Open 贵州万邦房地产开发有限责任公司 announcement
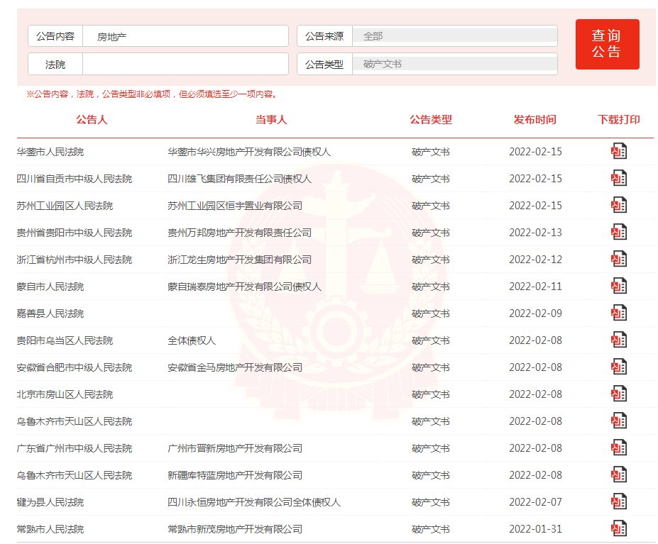This screenshot has width=658, height=544. [x=240, y=233]
